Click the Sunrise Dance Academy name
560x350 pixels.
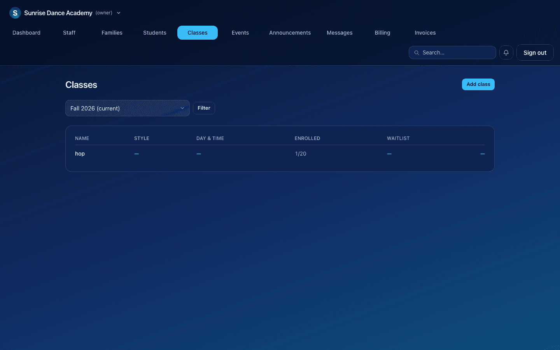coord(58,13)
